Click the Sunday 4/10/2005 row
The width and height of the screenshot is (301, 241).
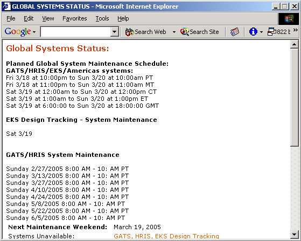coord(67,190)
